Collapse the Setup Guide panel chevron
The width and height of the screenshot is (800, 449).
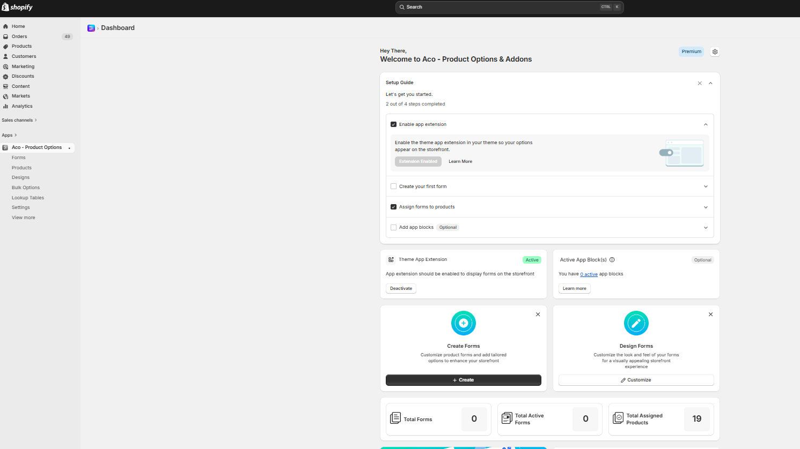coord(710,83)
